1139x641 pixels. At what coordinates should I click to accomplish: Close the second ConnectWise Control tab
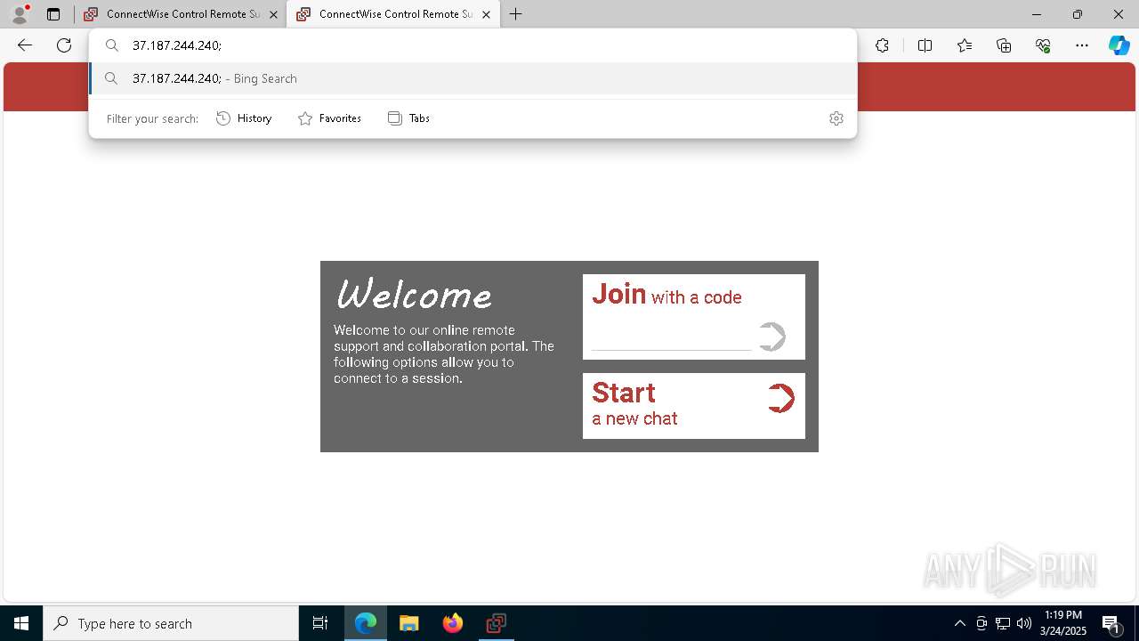[x=486, y=14]
